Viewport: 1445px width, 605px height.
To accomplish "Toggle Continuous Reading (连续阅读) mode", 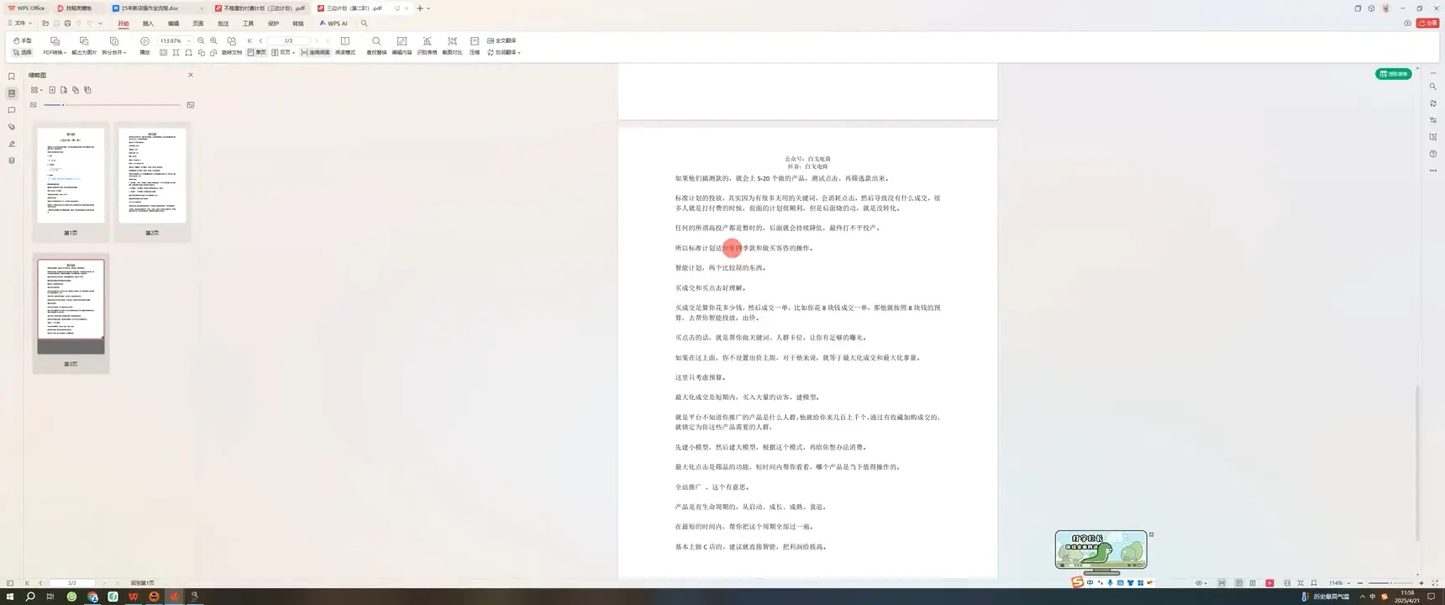I will pos(315,52).
